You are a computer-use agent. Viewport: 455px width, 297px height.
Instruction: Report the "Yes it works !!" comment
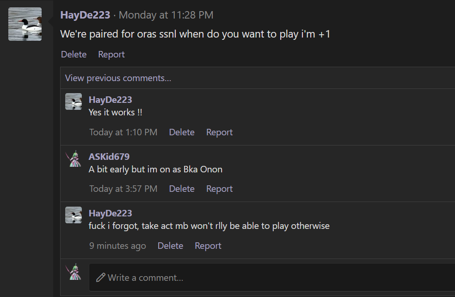(x=219, y=132)
